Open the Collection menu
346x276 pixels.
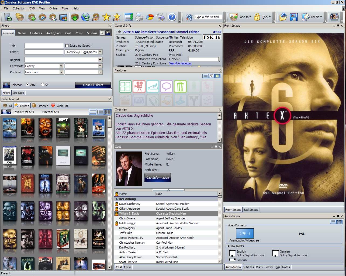point(19,8)
